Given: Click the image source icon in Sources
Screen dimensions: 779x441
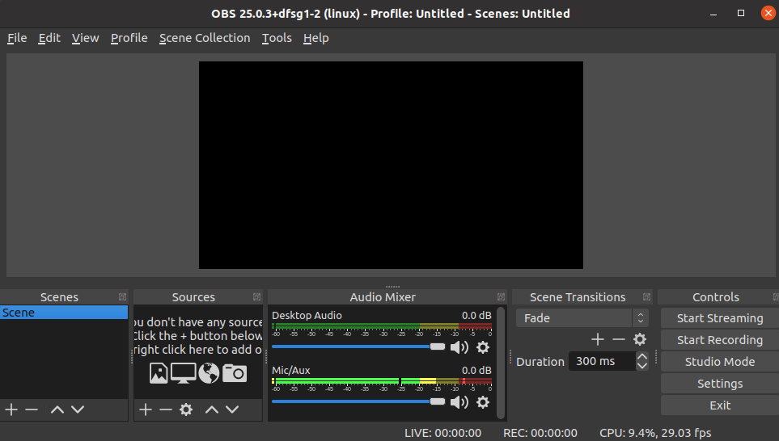Looking at the screenshot, I should (159, 373).
